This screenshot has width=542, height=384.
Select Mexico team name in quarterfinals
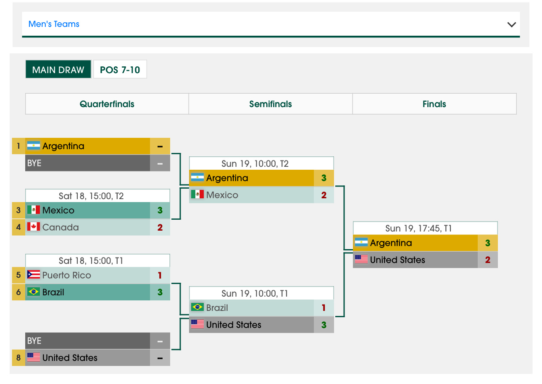pos(58,210)
